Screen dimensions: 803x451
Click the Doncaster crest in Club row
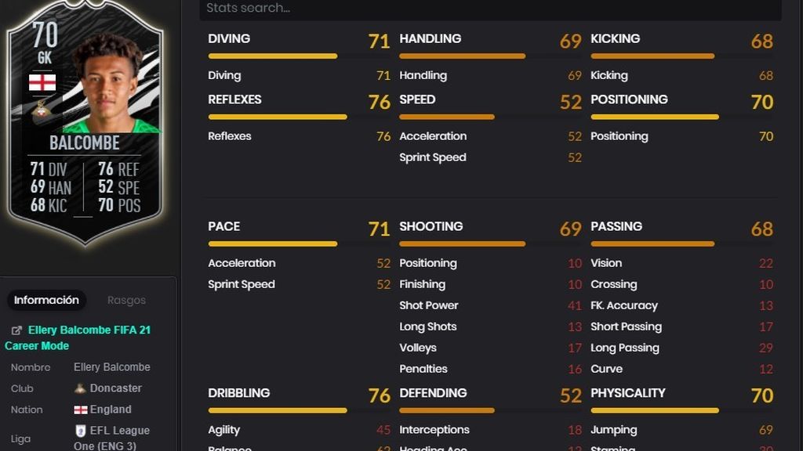click(79, 388)
